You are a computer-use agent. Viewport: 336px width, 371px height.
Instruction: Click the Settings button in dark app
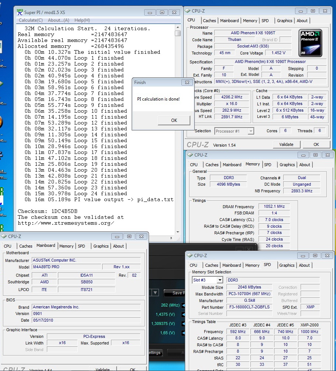155,353
